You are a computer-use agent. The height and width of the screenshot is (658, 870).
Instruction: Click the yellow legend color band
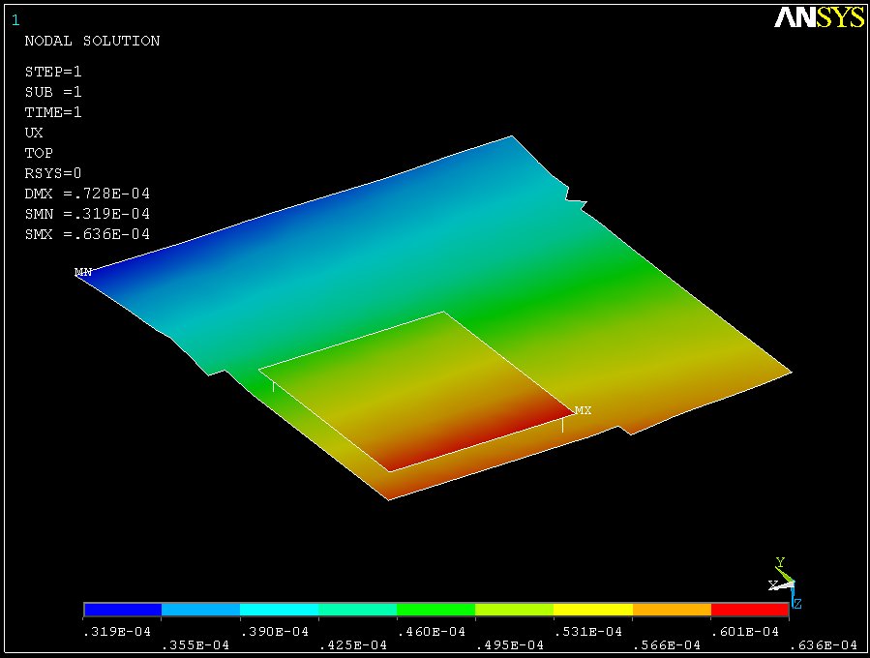click(593, 610)
